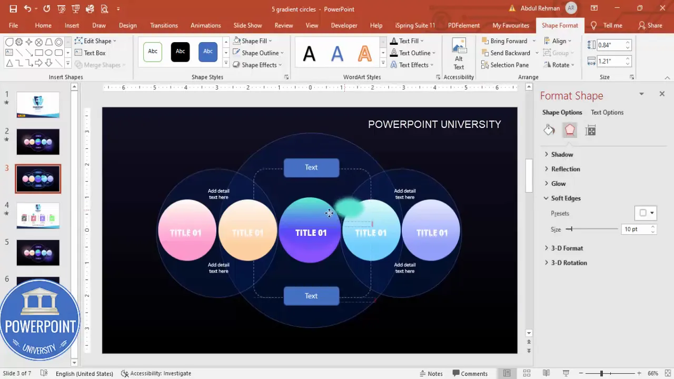
Task: Open the Rotate dropdown
Action: click(x=559, y=65)
